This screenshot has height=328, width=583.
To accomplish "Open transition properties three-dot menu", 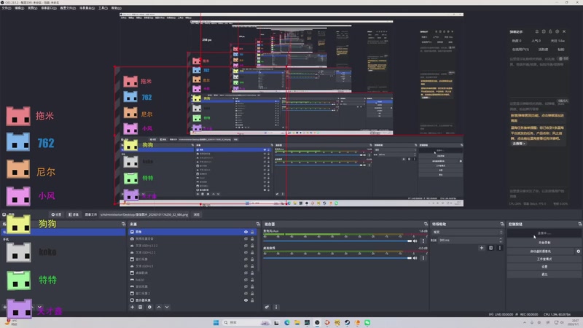I will (x=500, y=248).
